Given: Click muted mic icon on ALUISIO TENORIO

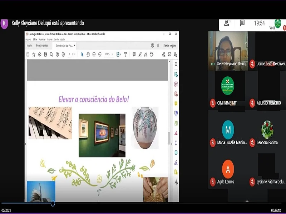Looking at the screenshot, I should (252, 103).
